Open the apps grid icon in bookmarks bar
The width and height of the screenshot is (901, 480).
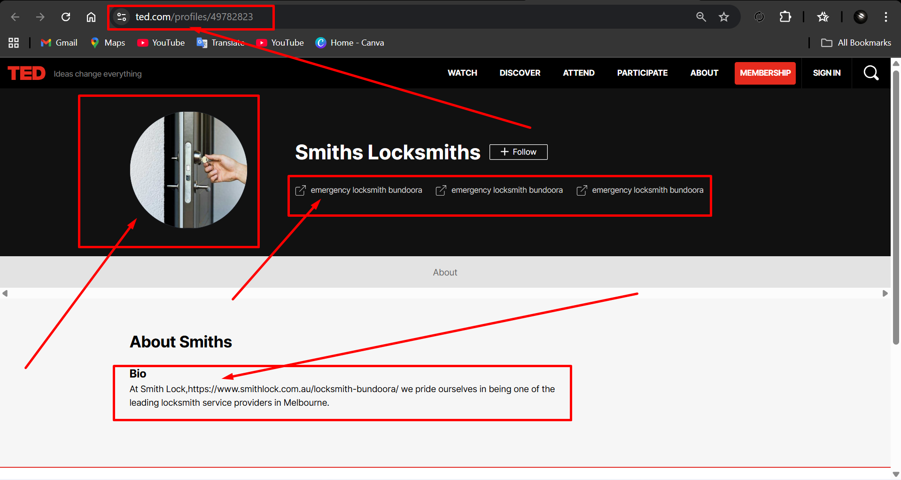click(x=14, y=43)
